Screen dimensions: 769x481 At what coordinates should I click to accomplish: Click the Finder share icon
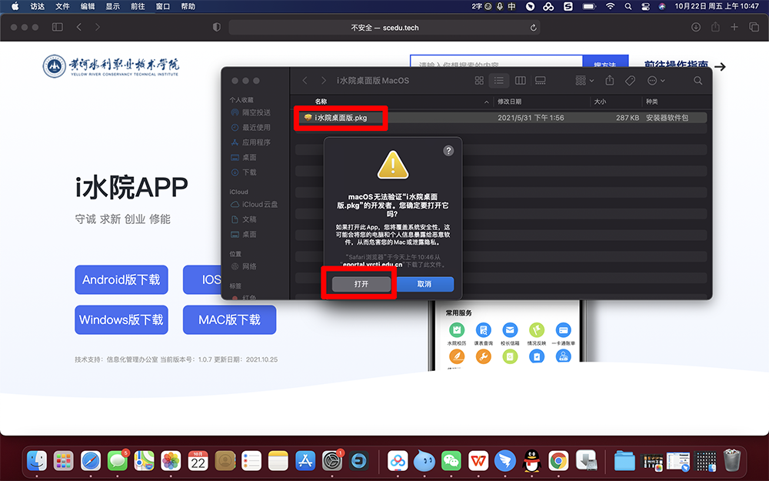(610, 81)
